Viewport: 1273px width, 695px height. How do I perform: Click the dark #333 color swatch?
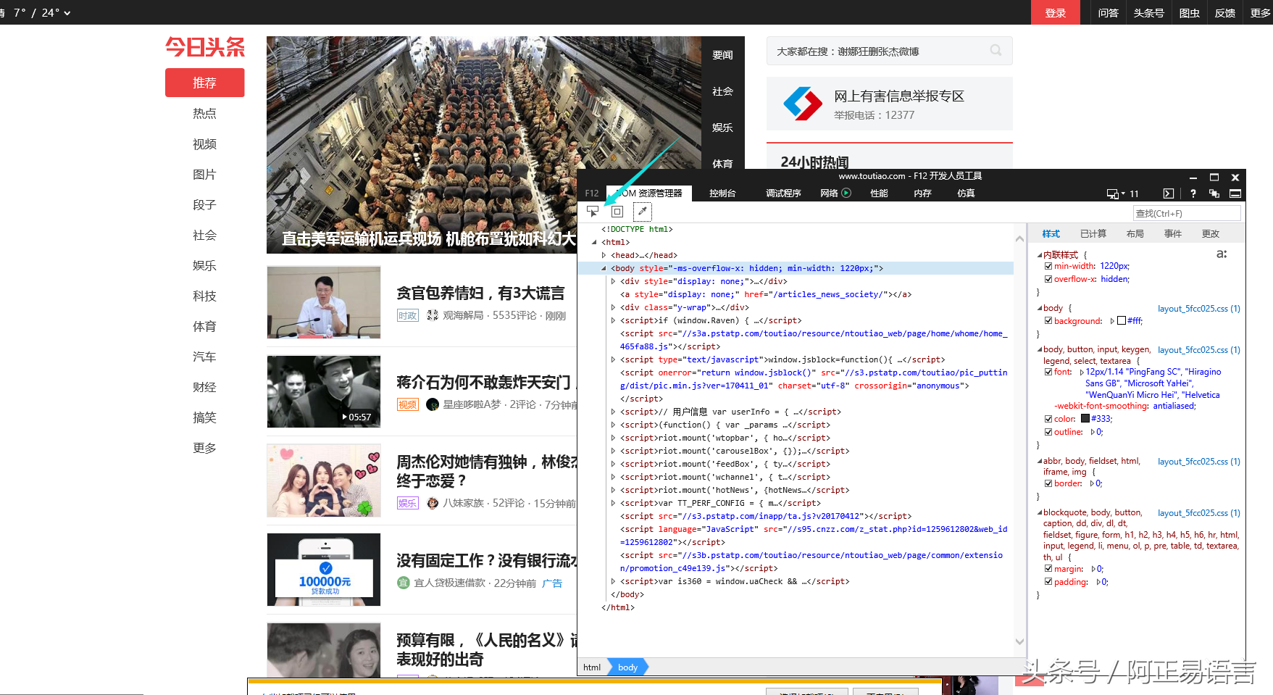tap(1085, 419)
